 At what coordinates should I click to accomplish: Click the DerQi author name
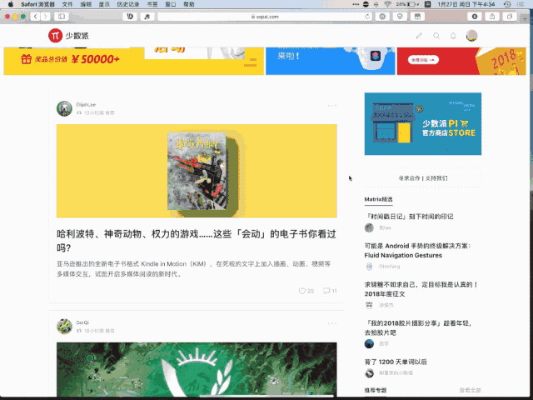pyautogui.click(x=82, y=322)
